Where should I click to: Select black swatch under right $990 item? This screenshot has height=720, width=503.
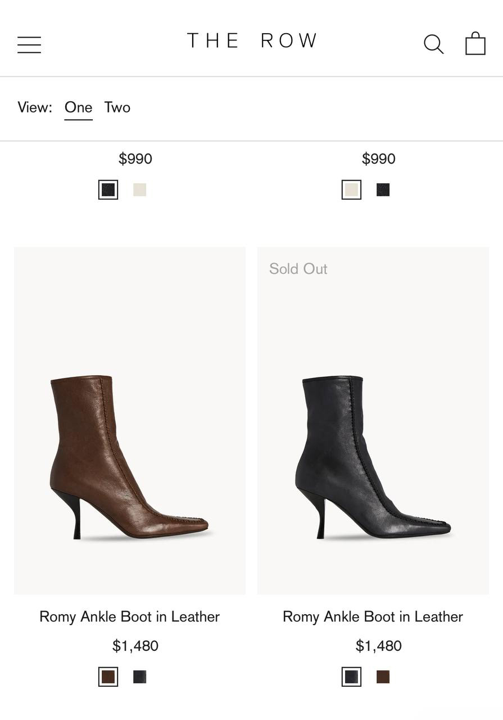383,190
